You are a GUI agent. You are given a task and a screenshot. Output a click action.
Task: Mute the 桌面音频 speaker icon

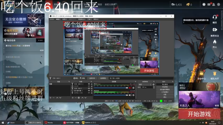pyautogui.click(x=130, y=95)
